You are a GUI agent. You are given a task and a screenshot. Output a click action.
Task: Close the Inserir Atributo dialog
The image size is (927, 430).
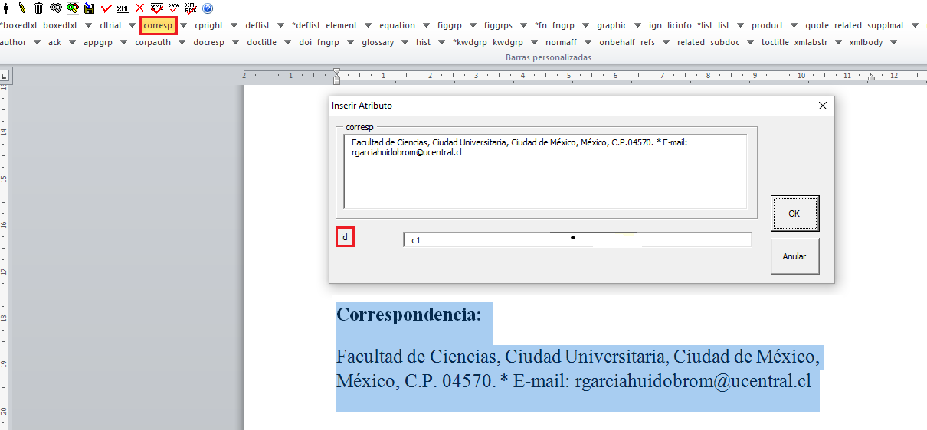(x=823, y=106)
